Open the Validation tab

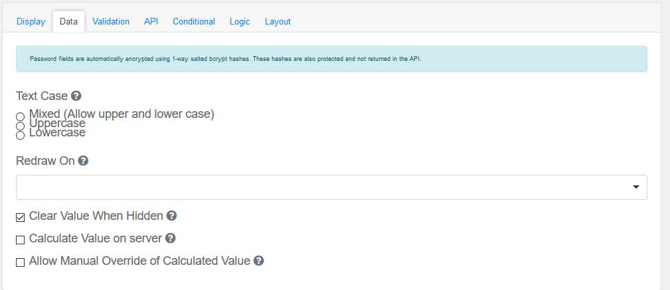(111, 21)
